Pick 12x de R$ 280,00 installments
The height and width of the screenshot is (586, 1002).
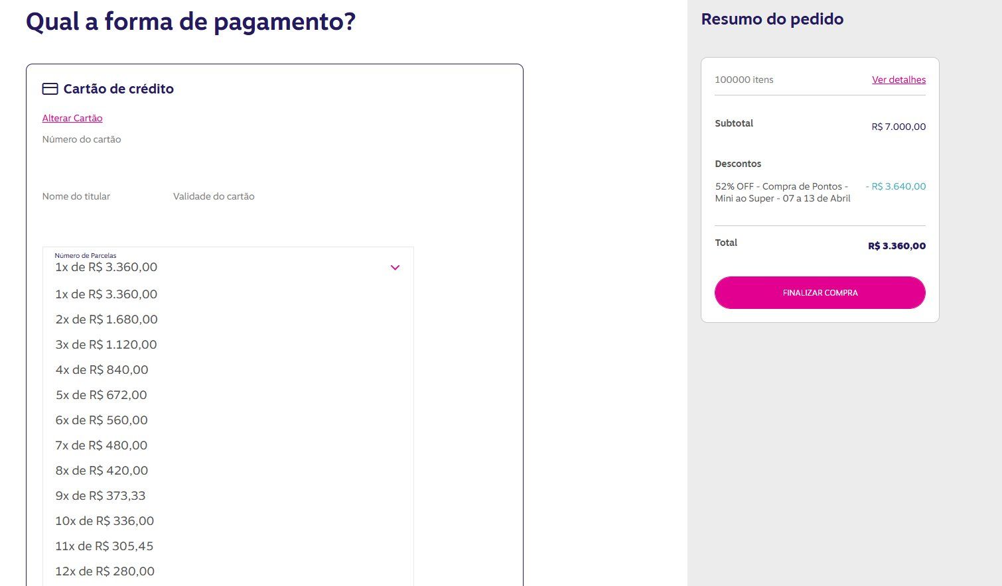(228, 571)
